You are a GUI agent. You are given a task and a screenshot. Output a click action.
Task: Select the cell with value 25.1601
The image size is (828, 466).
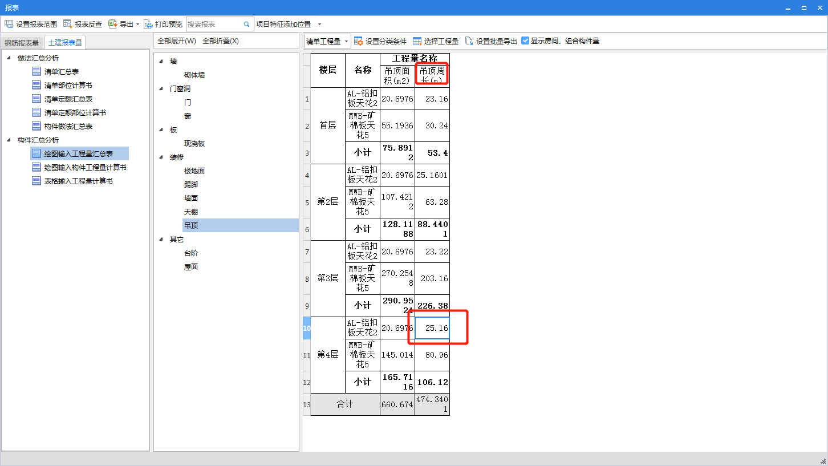tap(432, 175)
